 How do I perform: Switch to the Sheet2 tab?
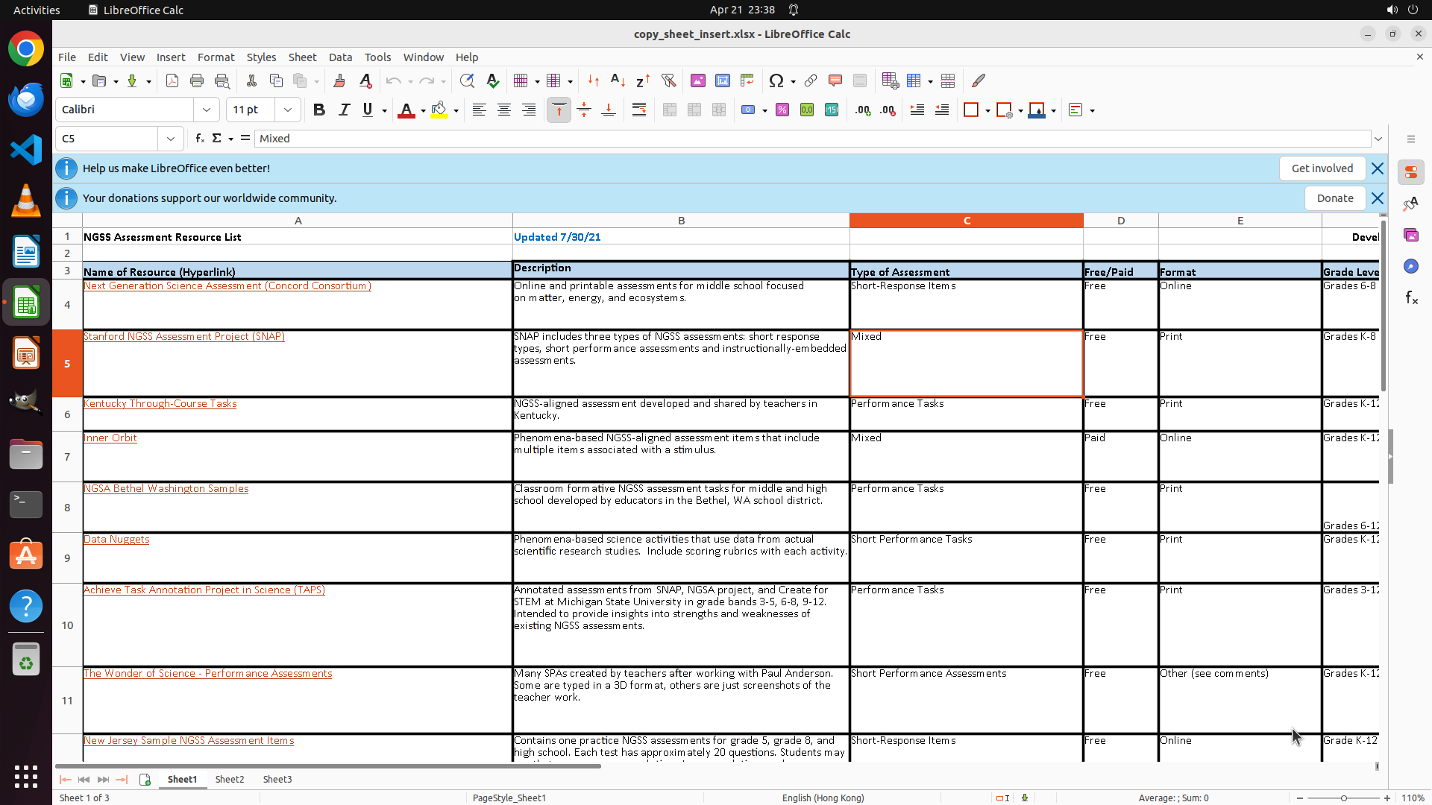[230, 779]
